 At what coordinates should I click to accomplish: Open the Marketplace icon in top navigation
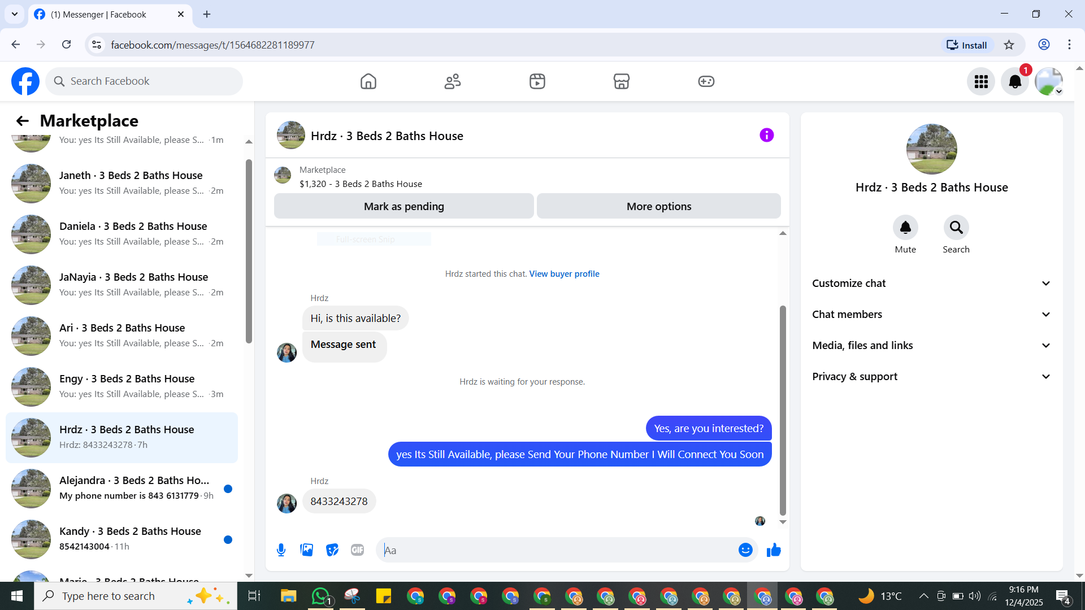point(621,81)
